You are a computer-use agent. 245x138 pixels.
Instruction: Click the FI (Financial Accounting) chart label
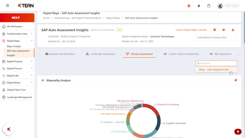(167, 105)
